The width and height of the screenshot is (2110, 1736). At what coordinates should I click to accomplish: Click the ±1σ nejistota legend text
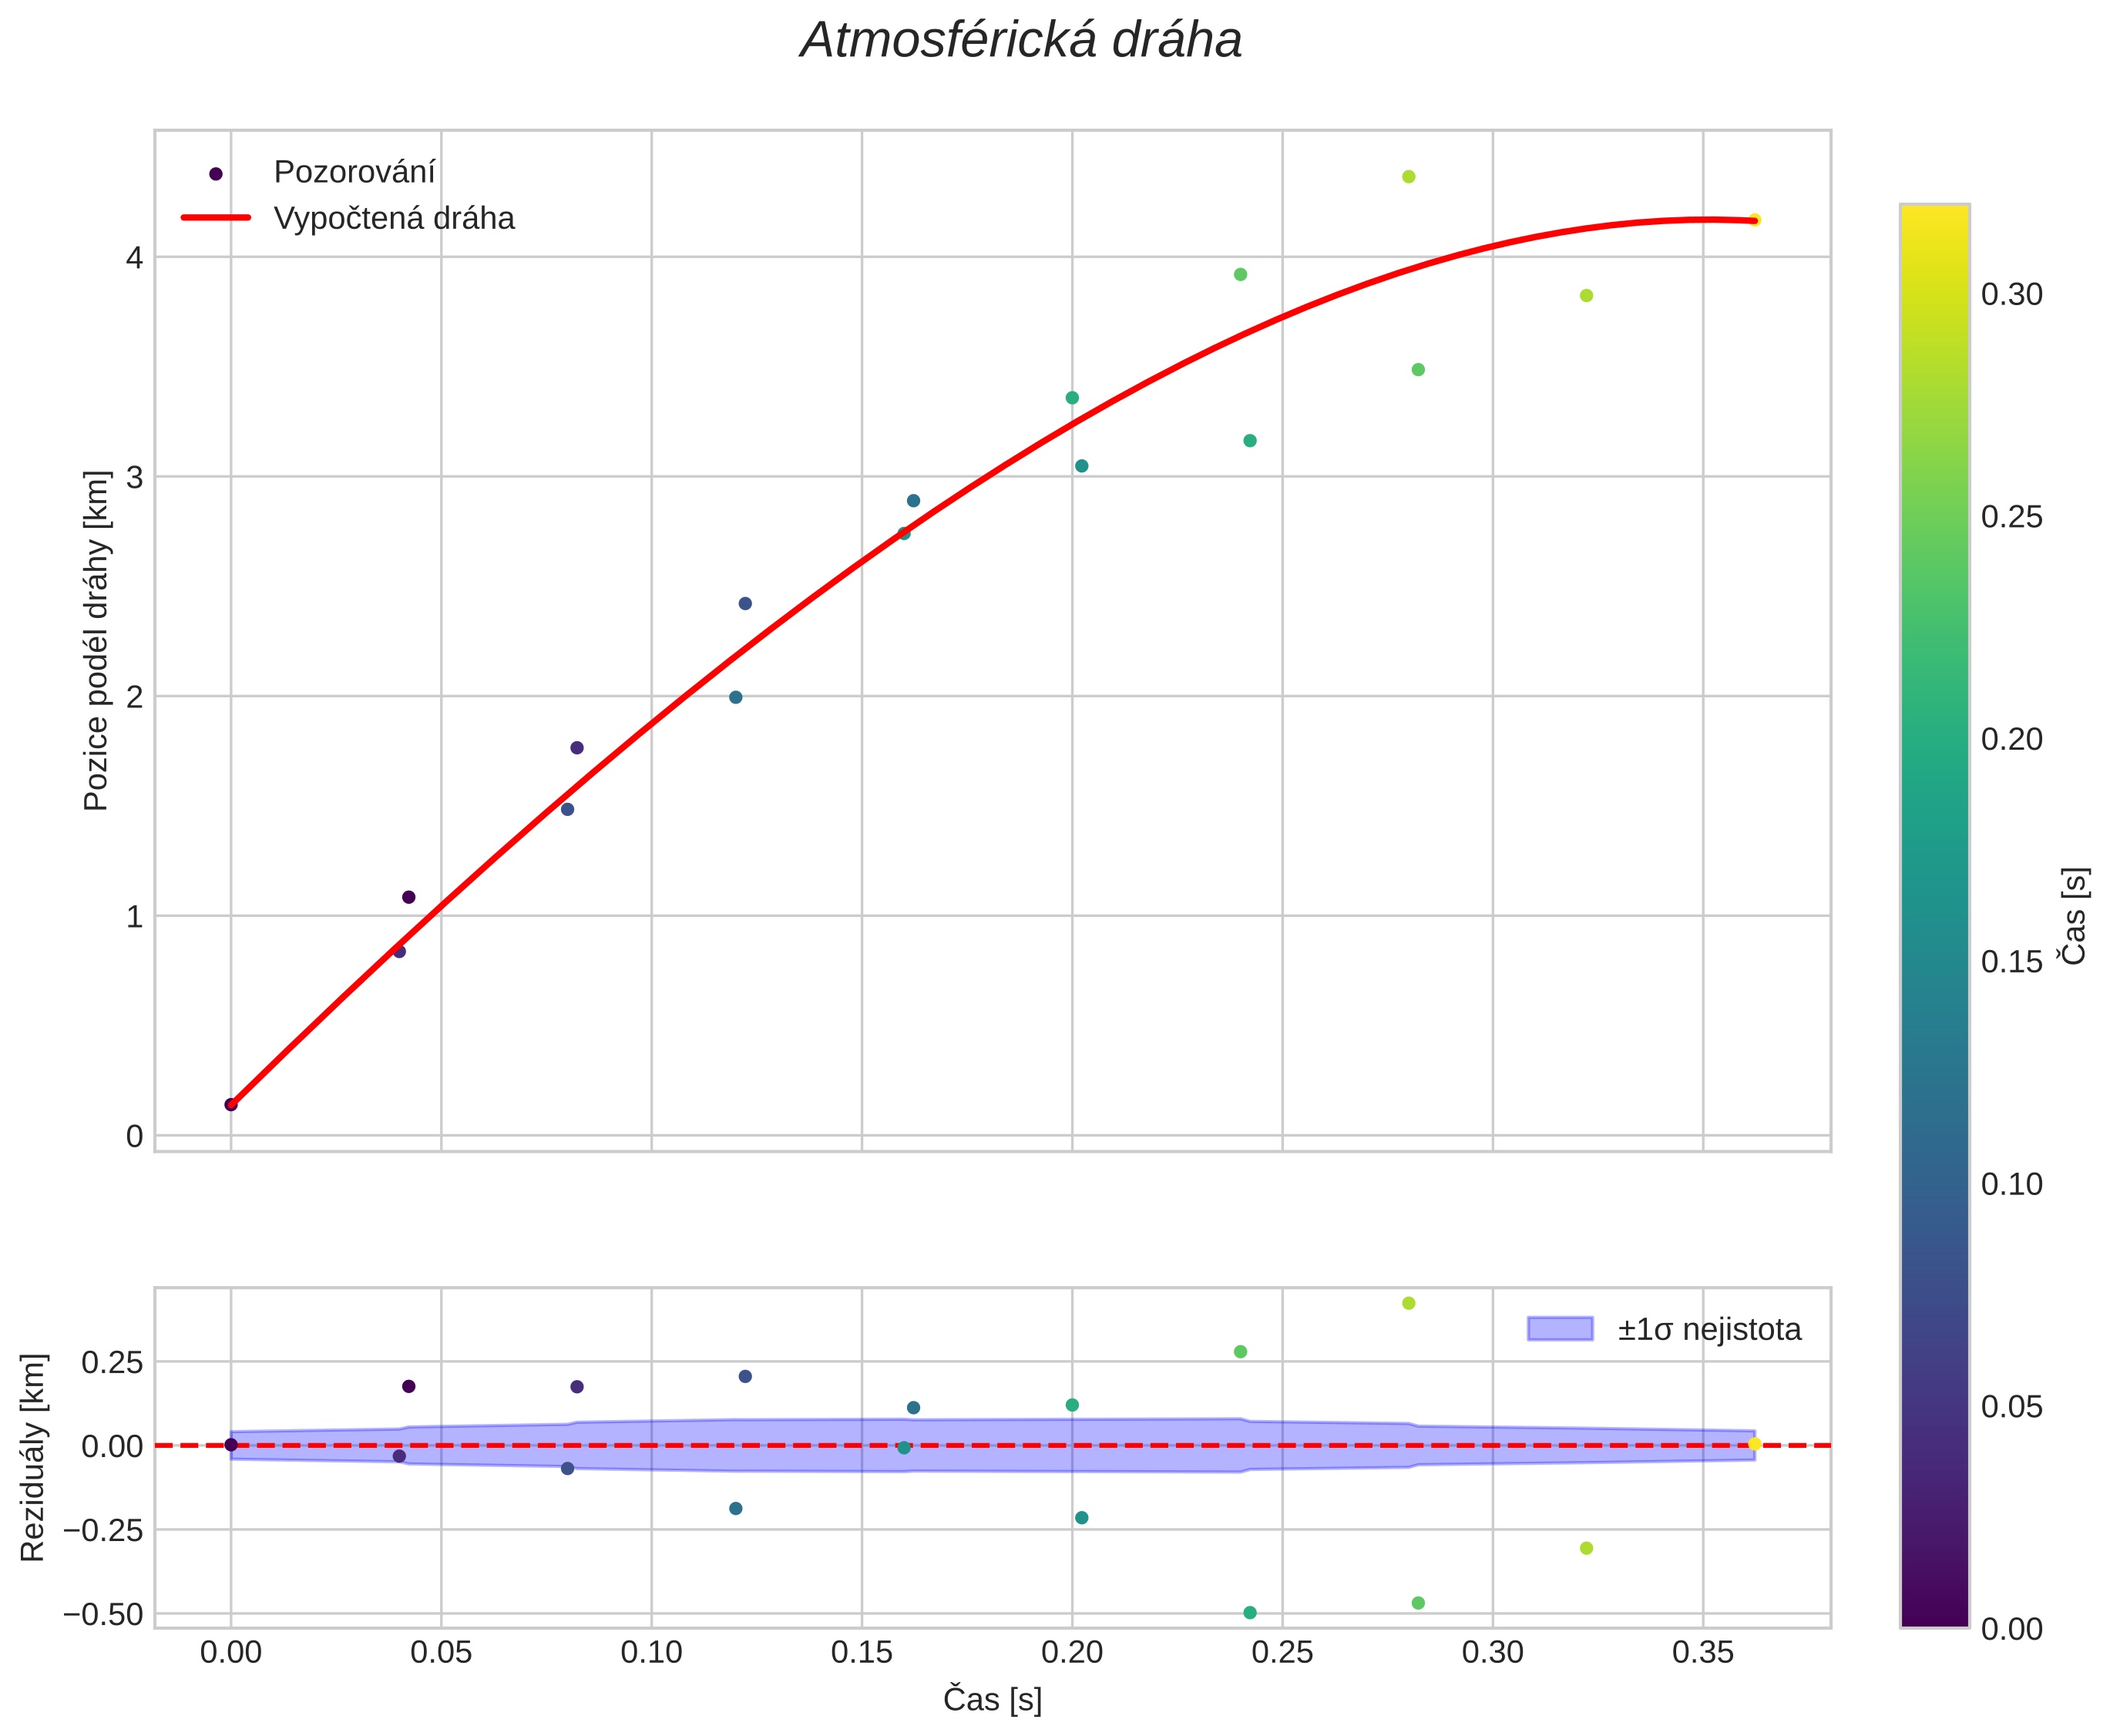point(1709,1330)
